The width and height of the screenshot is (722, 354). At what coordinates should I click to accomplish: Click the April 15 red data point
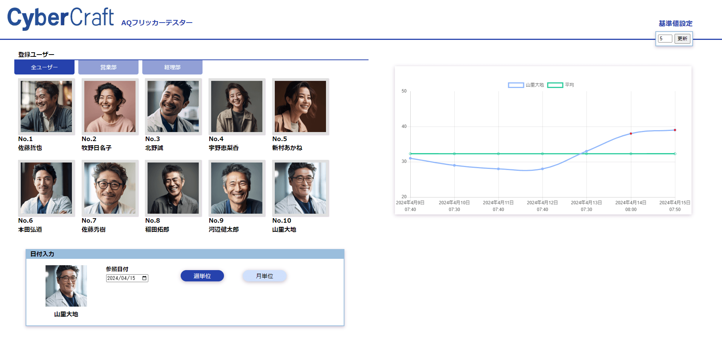click(675, 130)
